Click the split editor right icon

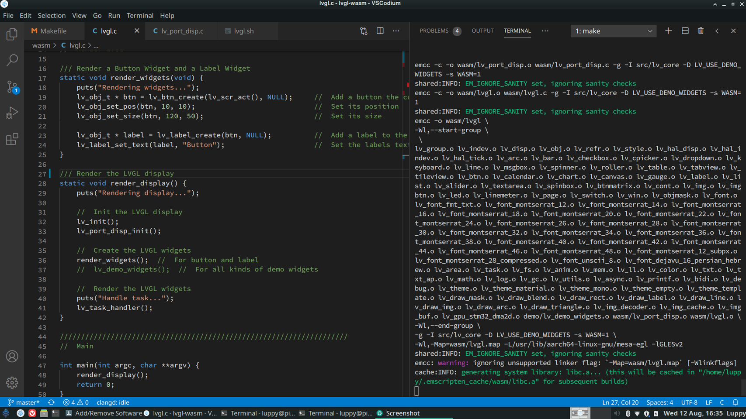coord(380,31)
